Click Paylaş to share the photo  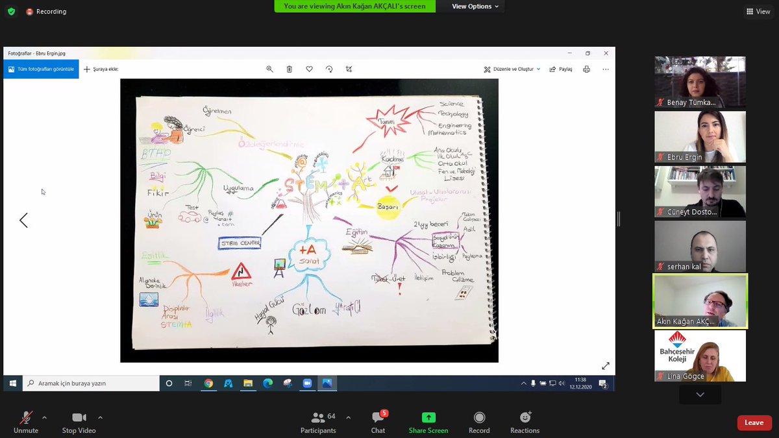[561, 69]
